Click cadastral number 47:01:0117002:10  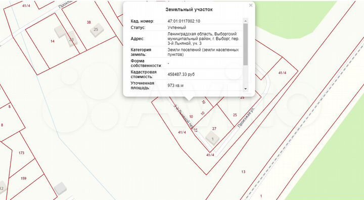tap(184, 21)
